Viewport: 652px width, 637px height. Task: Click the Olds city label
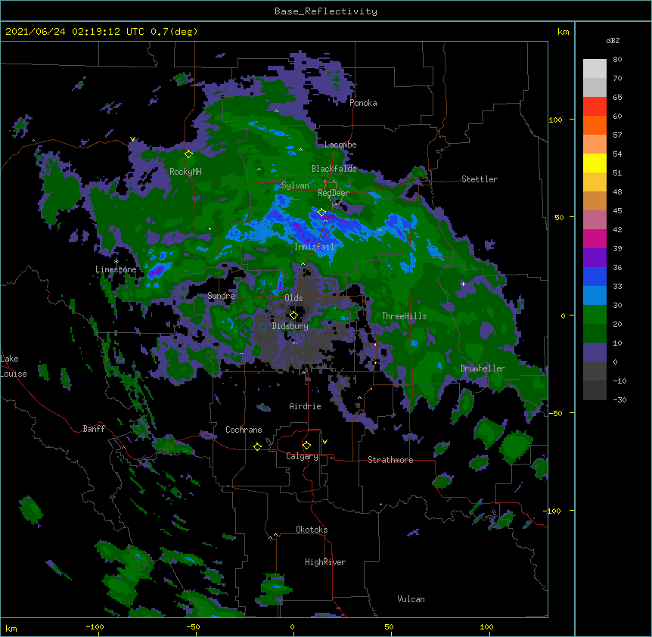pos(293,298)
